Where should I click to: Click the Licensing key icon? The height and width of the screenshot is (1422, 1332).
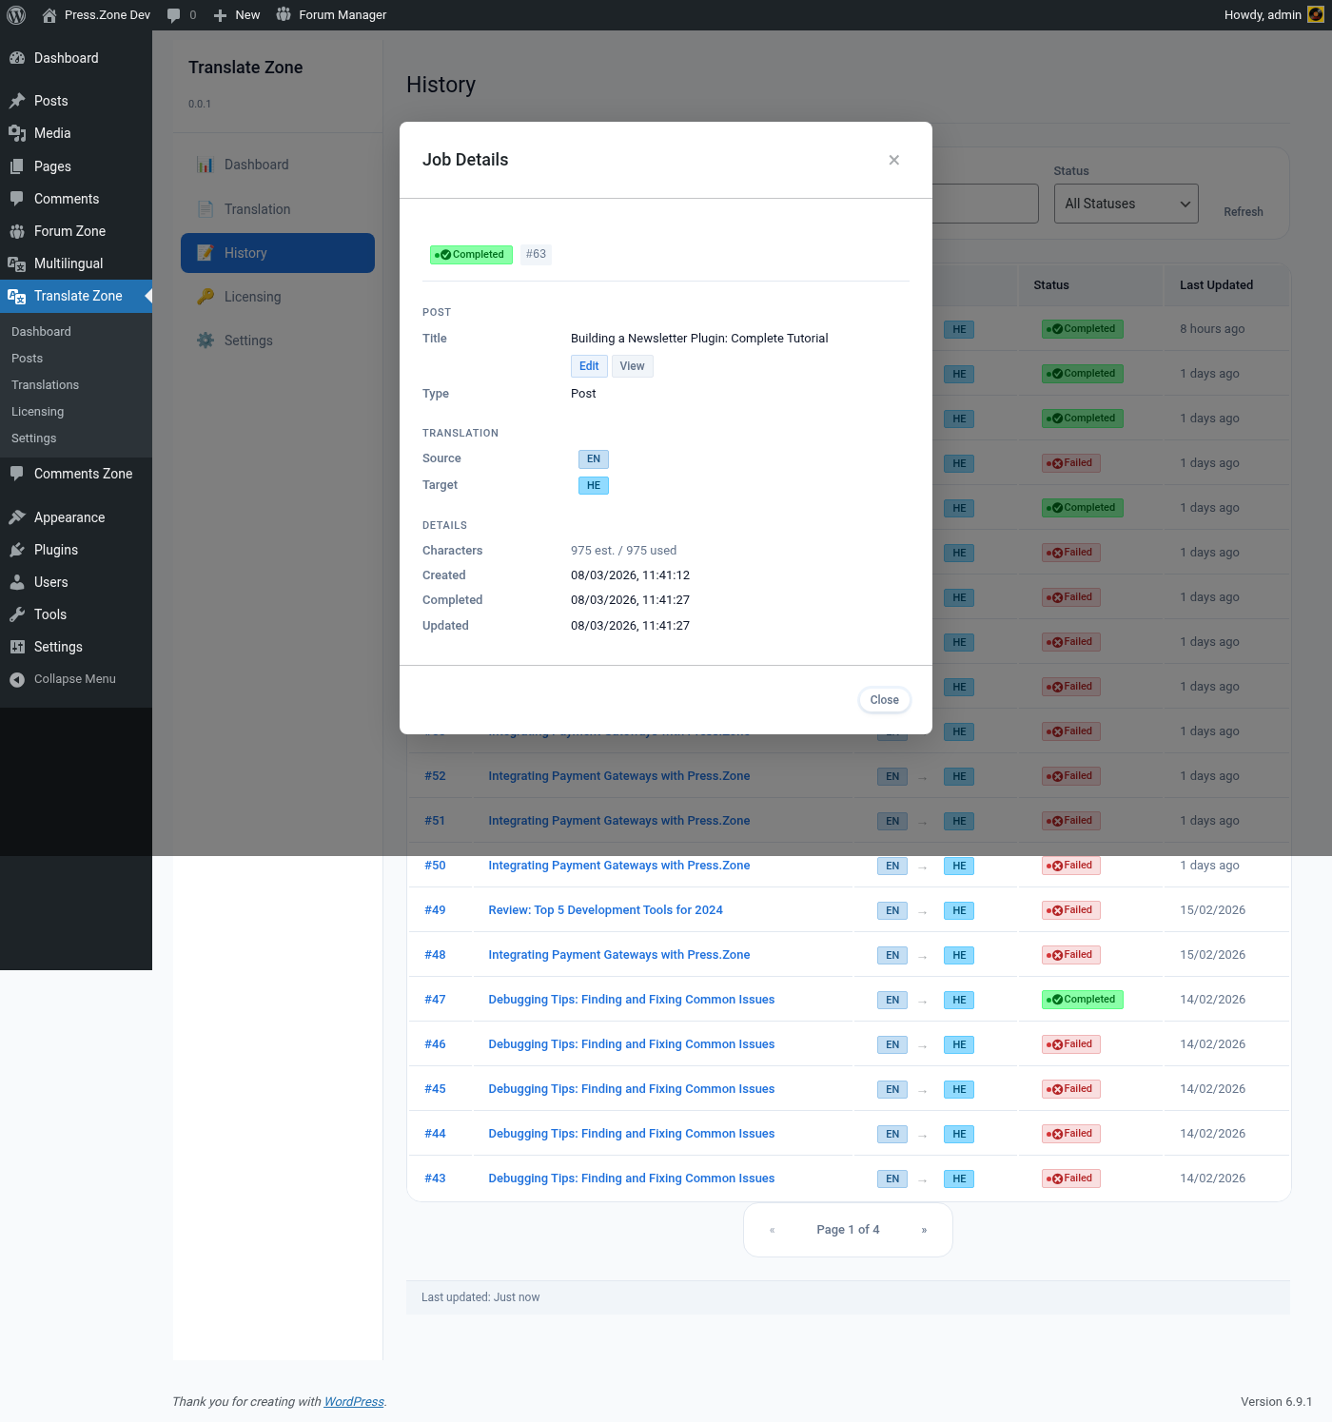[x=206, y=297]
